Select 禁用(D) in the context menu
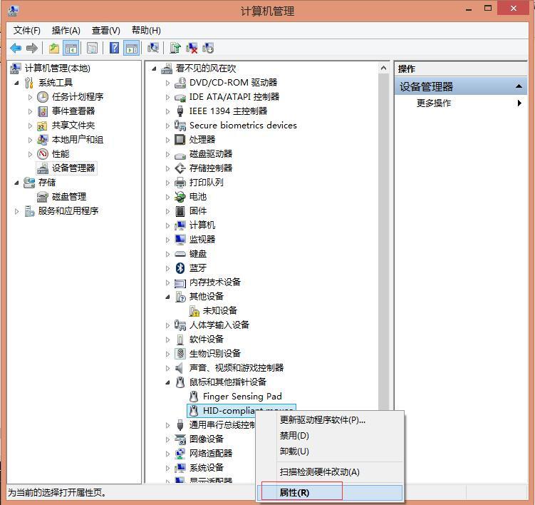This screenshot has height=505, width=535. pos(294,436)
